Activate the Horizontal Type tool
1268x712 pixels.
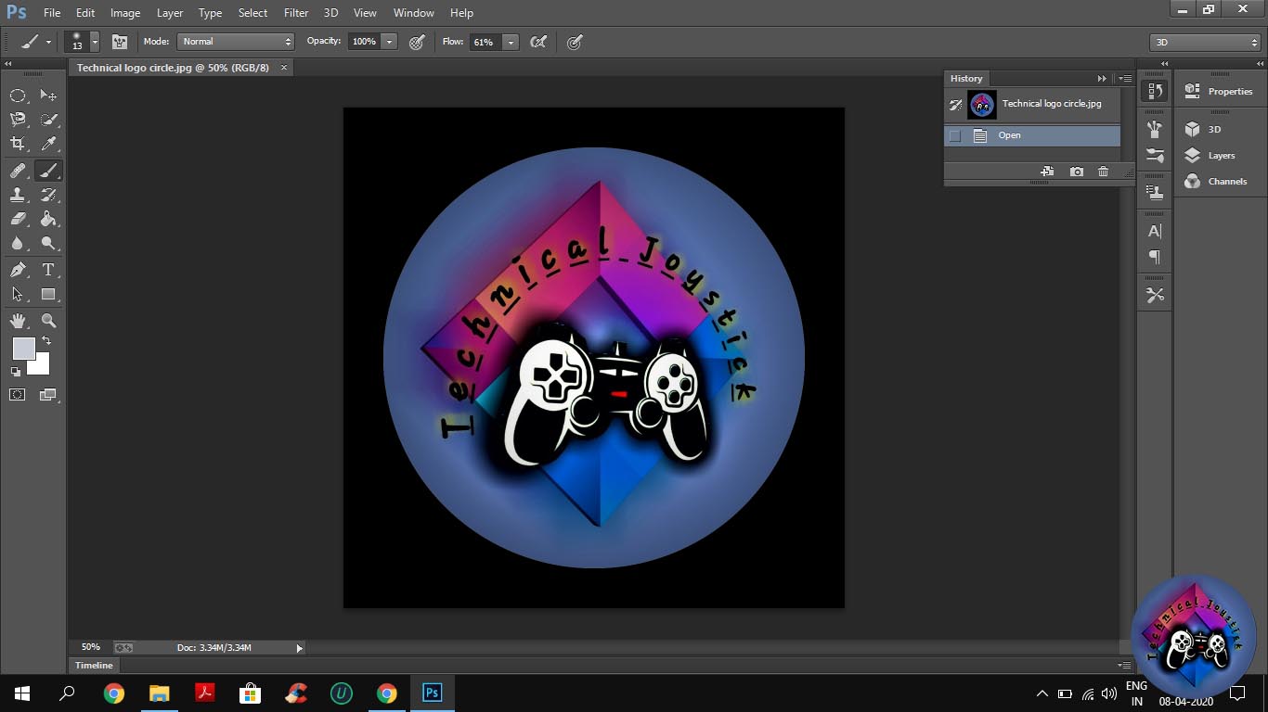pos(48,270)
